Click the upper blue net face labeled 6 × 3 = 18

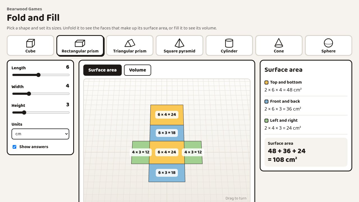click(167, 133)
